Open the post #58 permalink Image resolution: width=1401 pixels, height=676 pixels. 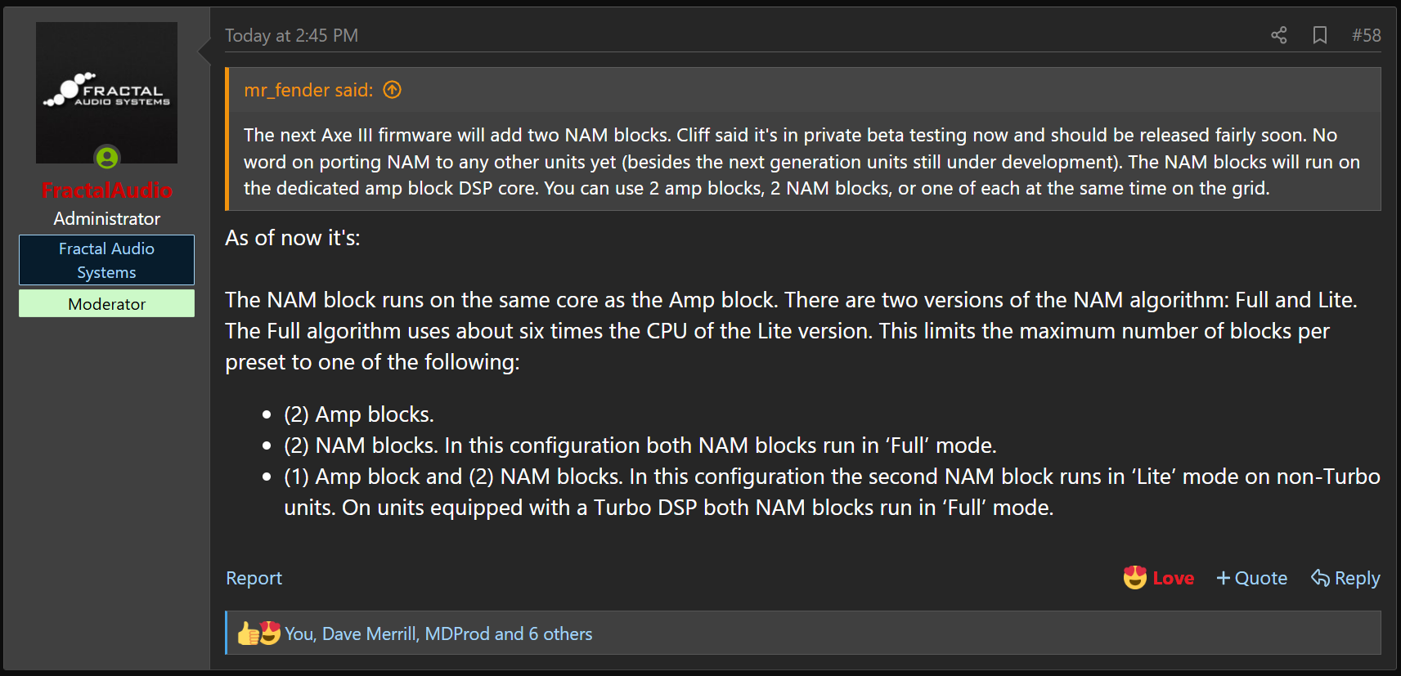coord(1366,35)
